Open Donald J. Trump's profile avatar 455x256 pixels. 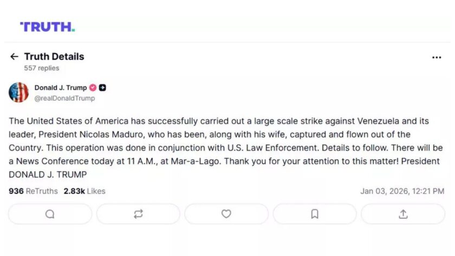click(19, 93)
